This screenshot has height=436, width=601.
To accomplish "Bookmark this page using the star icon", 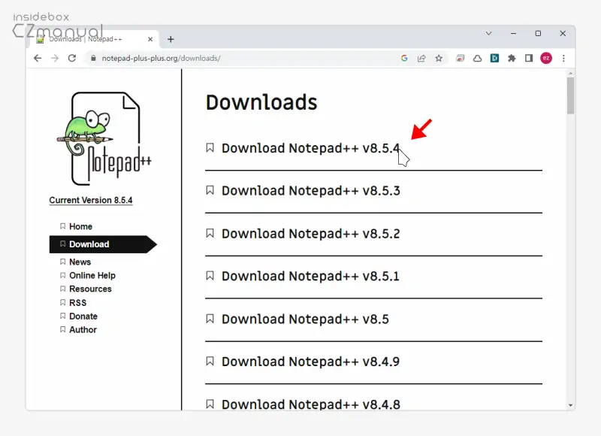I will [x=439, y=58].
